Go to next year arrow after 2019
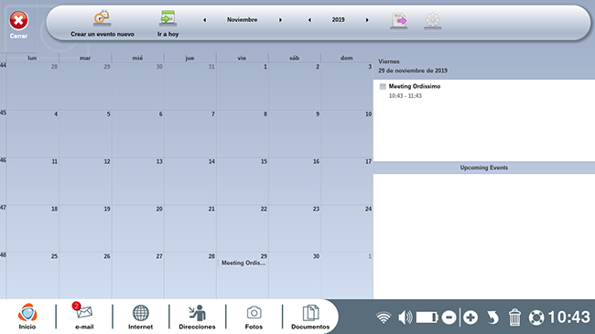The width and height of the screenshot is (595, 334). click(x=367, y=20)
